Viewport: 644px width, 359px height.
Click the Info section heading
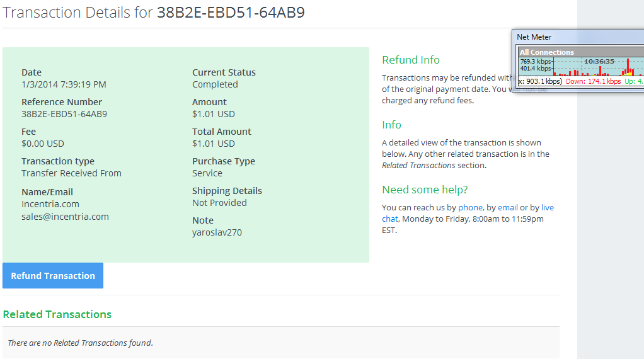click(391, 125)
